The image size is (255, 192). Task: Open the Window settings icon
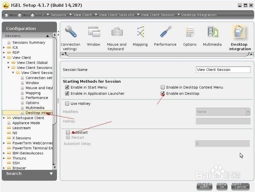point(94,32)
